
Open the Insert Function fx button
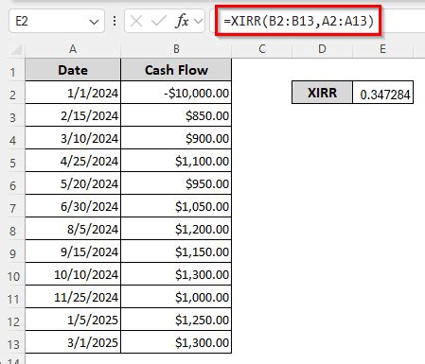(182, 22)
